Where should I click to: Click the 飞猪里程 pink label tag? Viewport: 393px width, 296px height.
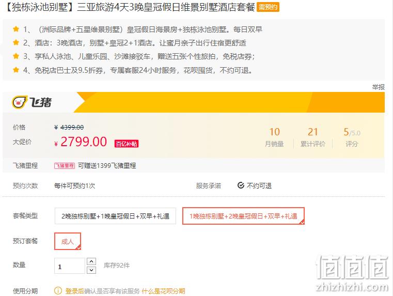pos(65,166)
